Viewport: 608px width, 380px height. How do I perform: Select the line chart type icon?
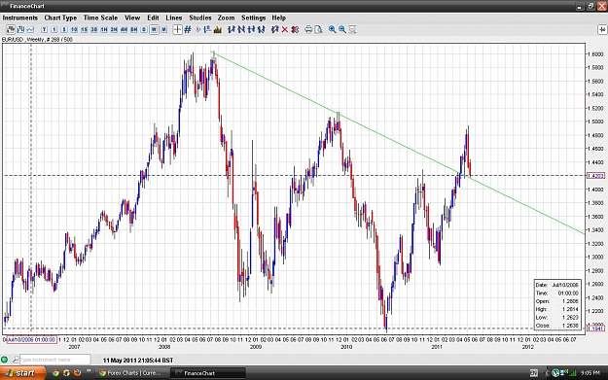tap(30, 29)
